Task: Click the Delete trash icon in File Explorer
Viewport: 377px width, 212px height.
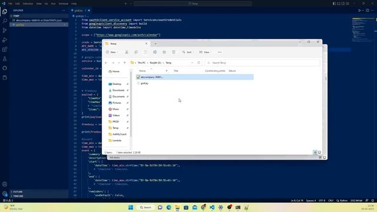Action: tap(174, 52)
